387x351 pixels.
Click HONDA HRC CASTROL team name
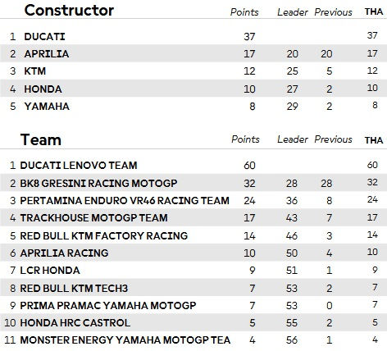coord(75,323)
